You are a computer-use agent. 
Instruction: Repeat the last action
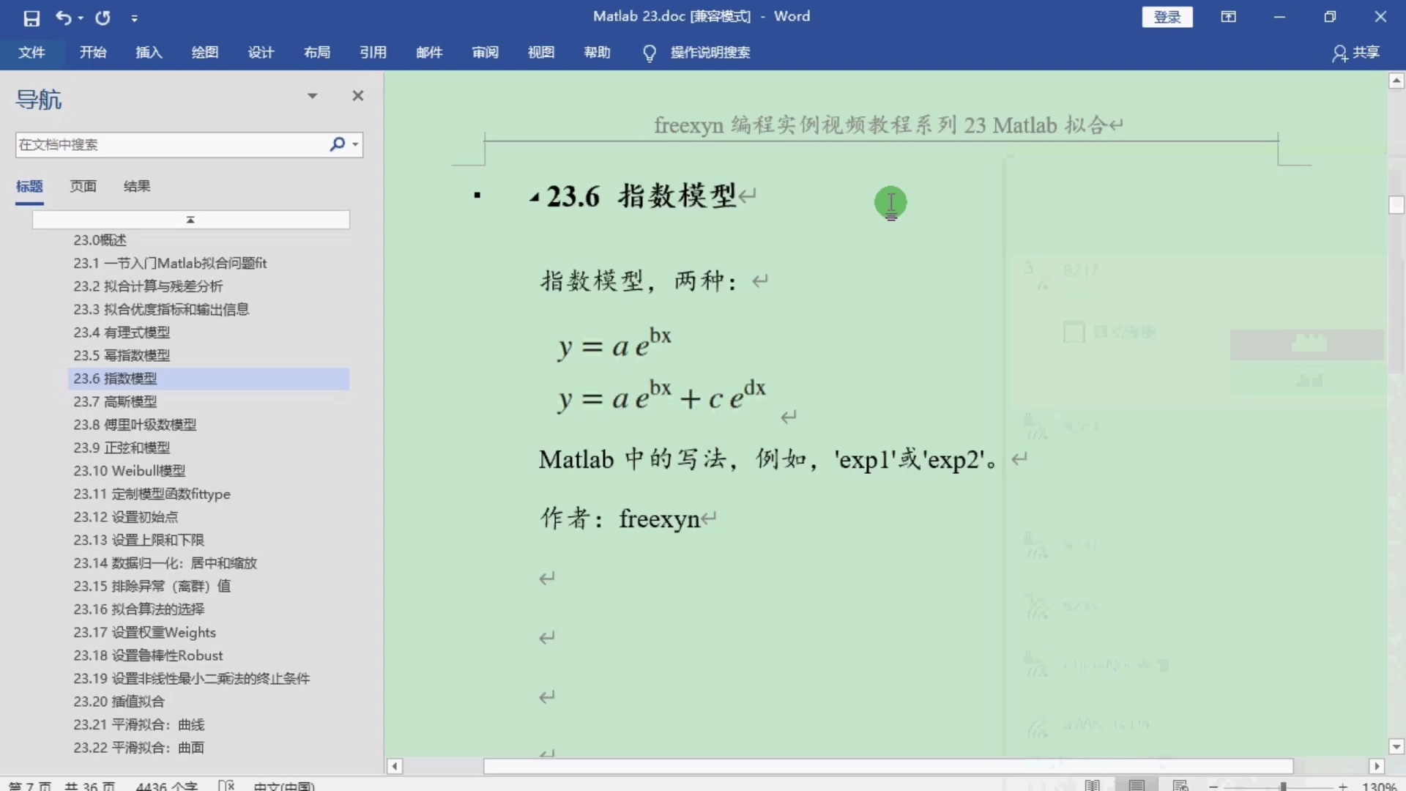tap(103, 18)
